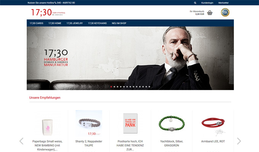Click the search magnifier icon

point(195,3)
